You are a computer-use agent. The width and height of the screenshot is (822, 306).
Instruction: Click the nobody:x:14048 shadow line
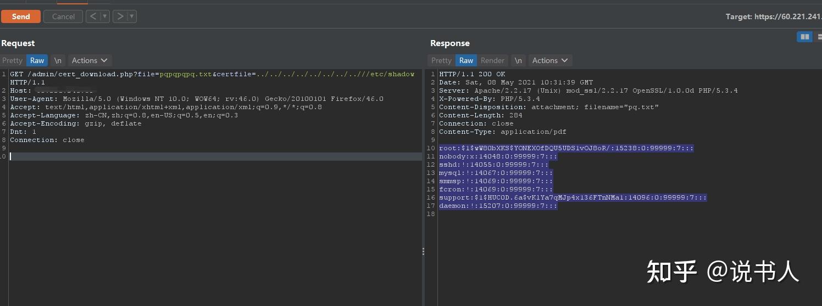click(x=498, y=156)
